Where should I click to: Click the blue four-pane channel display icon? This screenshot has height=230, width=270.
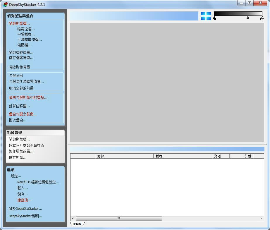point(206,16)
